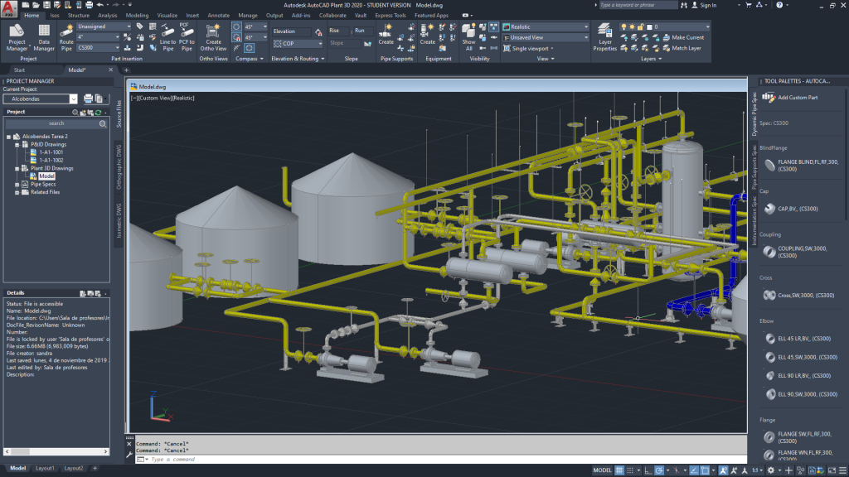This screenshot has height=477, width=849.
Task: Select ELL 90,SW,3000 part
Action: tap(801, 394)
